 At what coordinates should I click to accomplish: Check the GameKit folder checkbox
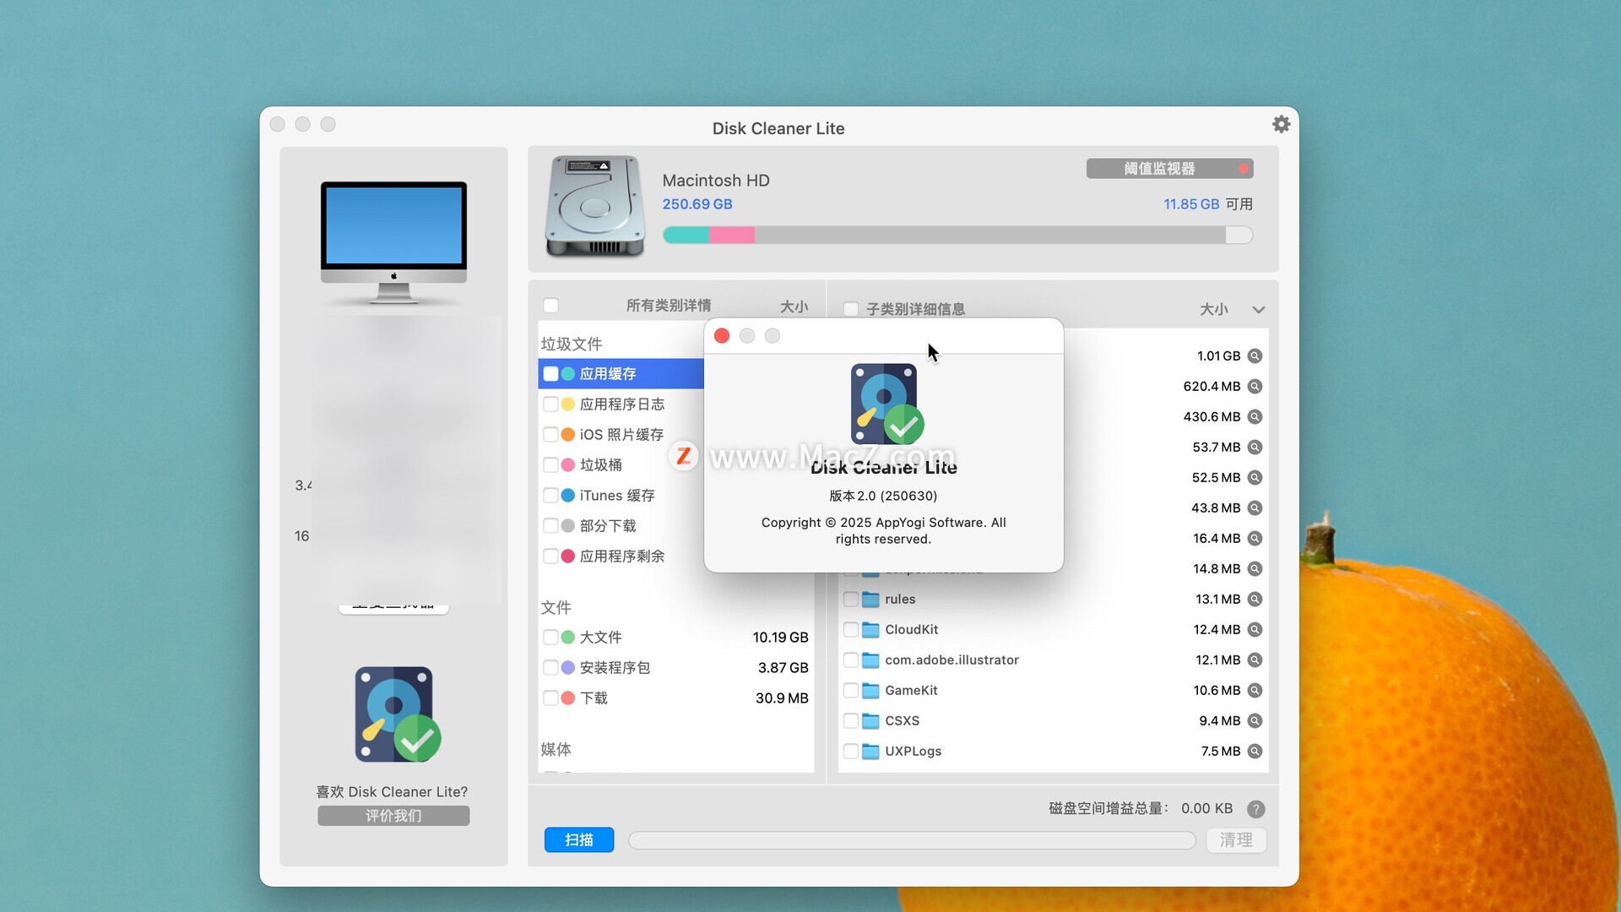click(851, 691)
